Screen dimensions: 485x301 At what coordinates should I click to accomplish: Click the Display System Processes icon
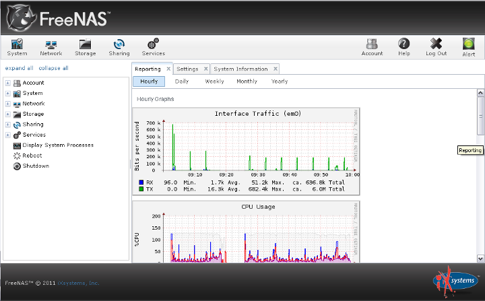[x=17, y=145]
